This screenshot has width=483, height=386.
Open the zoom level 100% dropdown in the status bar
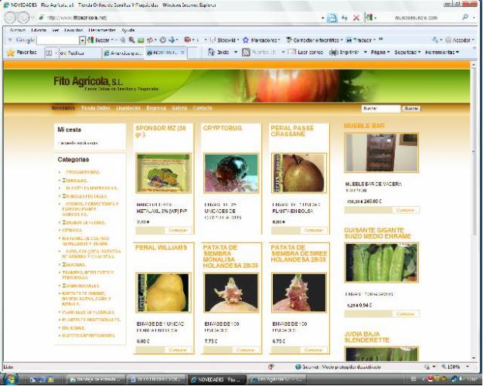click(x=468, y=367)
